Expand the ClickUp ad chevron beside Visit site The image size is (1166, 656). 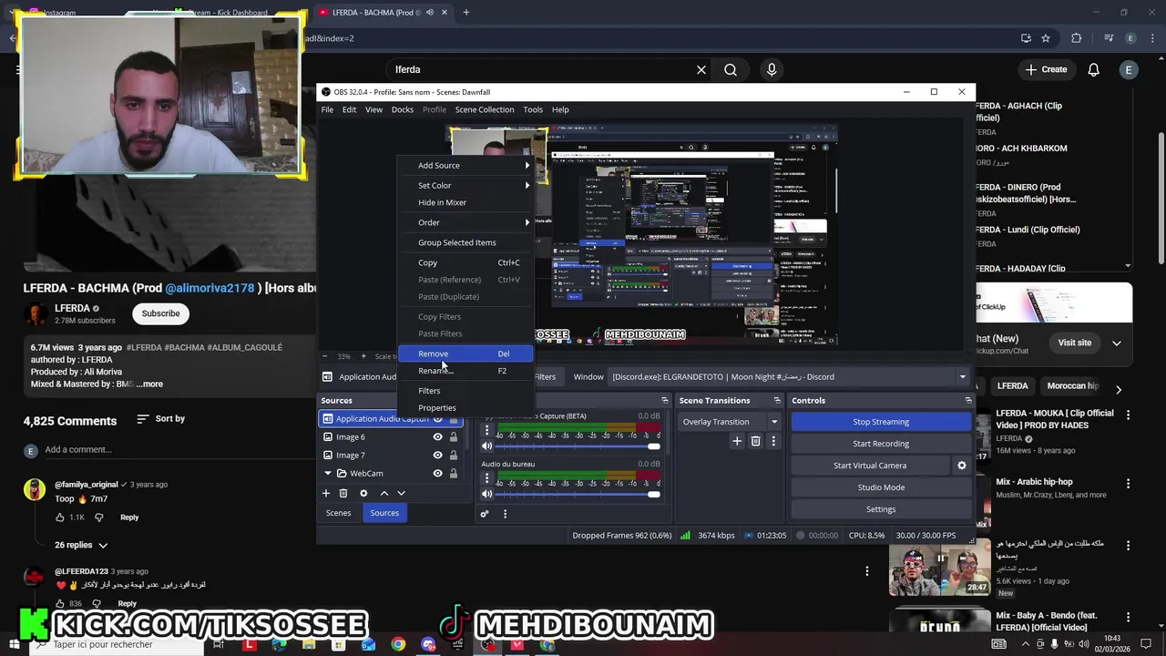click(1117, 343)
